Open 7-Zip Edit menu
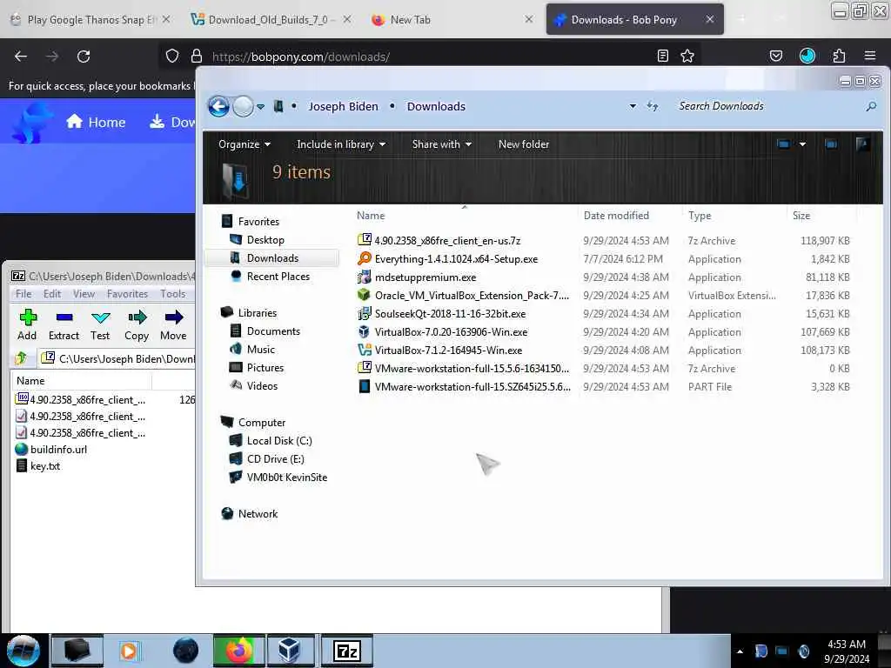The height and width of the screenshot is (668, 891). (x=51, y=294)
